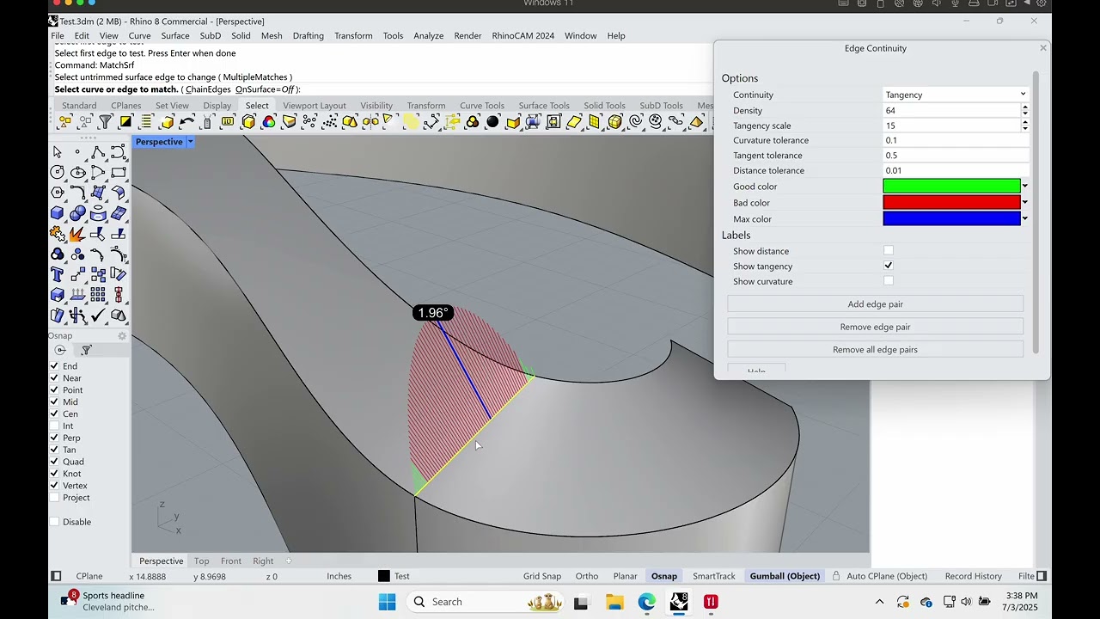Open the Good color dropdown arrow

[1024, 187]
